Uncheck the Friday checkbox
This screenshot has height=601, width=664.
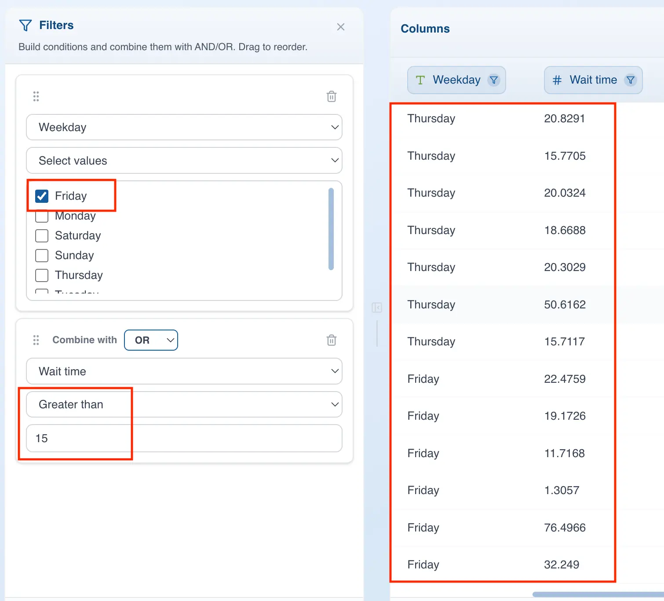[42, 196]
